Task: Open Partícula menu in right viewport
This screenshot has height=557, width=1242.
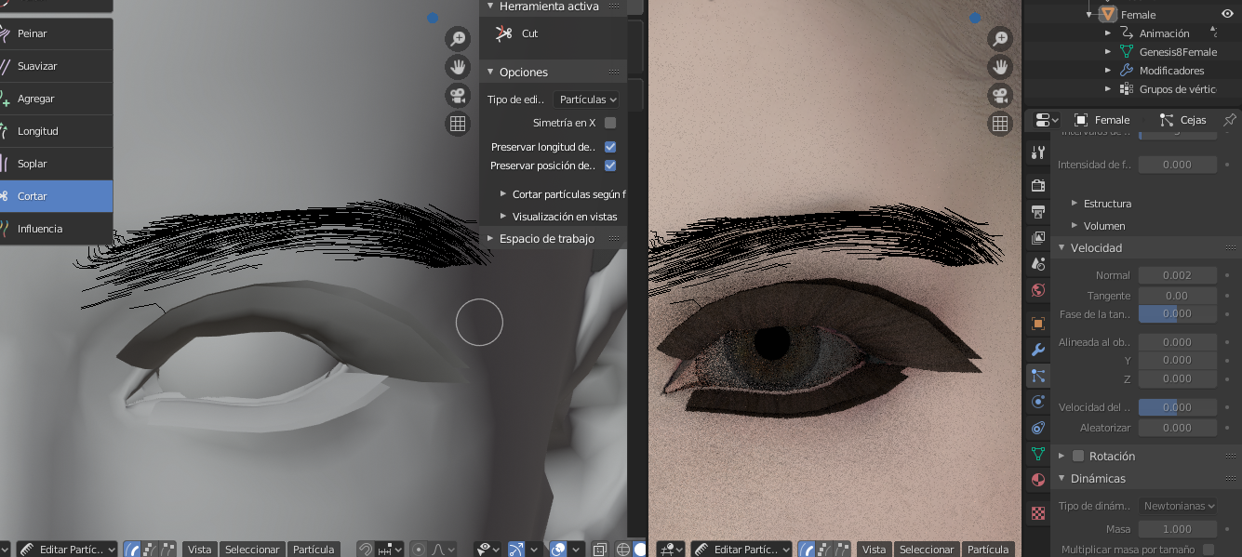Action: (x=988, y=550)
